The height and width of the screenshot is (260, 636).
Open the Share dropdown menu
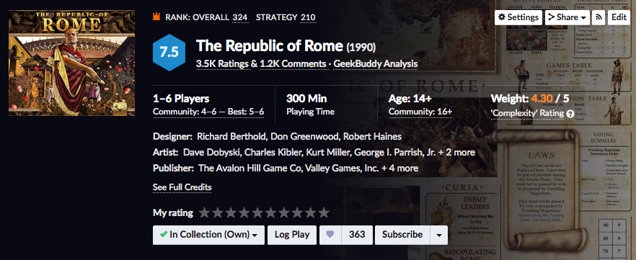(x=567, y=17)
